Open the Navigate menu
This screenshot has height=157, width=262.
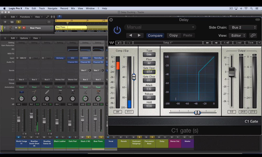(52, 8)
